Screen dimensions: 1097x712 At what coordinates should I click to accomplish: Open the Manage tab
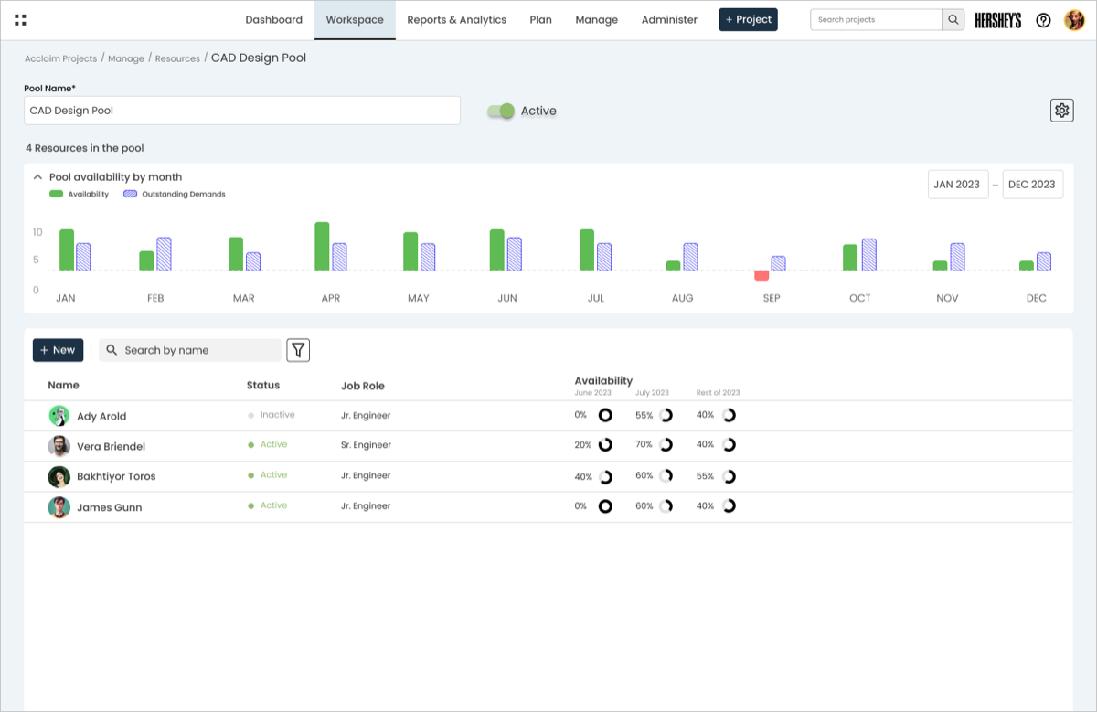tap(596, 20)
